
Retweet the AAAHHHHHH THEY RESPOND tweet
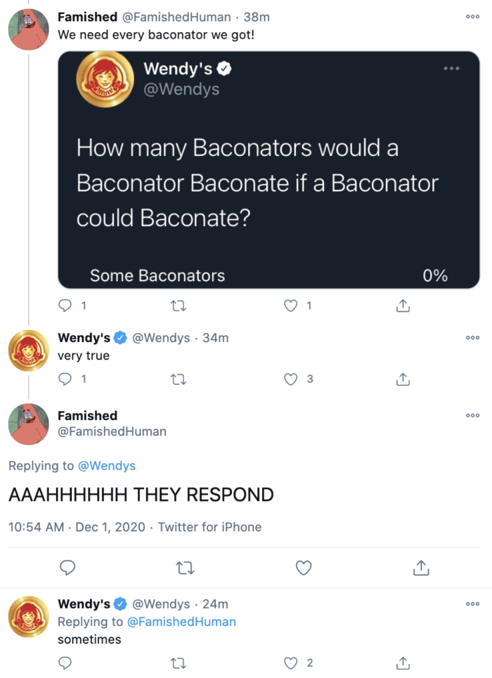click(186, 568)
